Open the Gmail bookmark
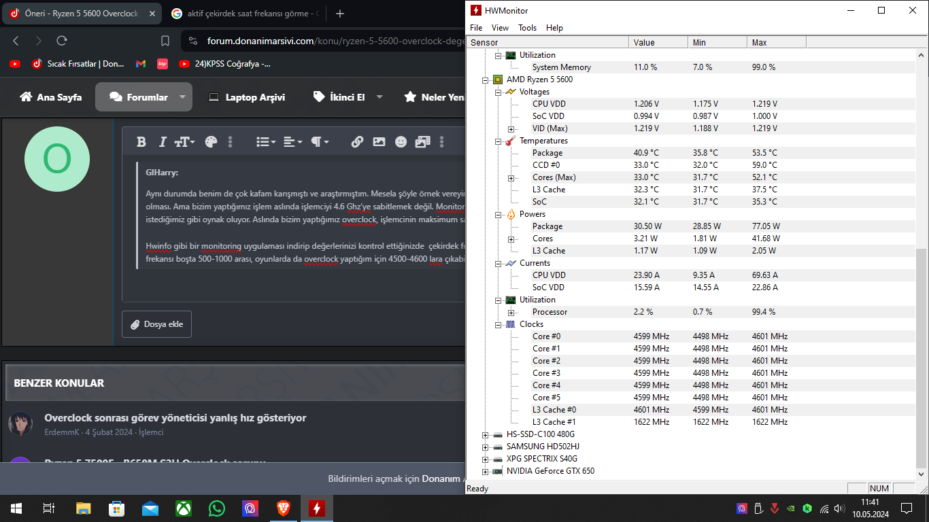Screen dimensions: 929x522 (x=141, y=64)
